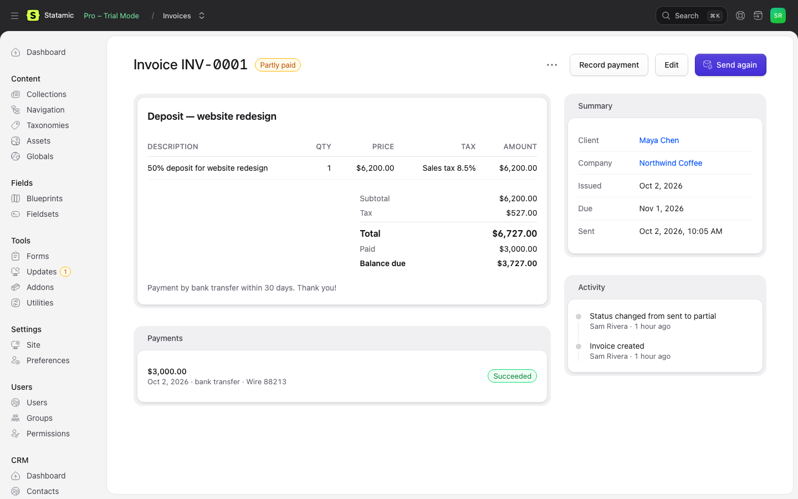Screen dimensions: 798x499
Task: Click the Assets sidebar icon
Action: point(16,141)
